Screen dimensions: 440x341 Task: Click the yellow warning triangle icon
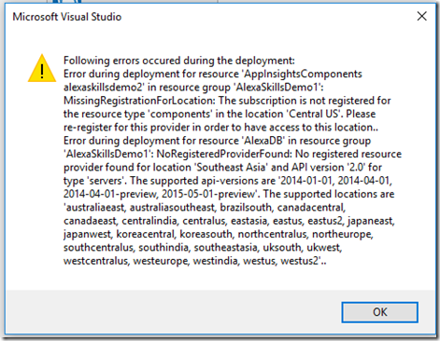(42, 68)
